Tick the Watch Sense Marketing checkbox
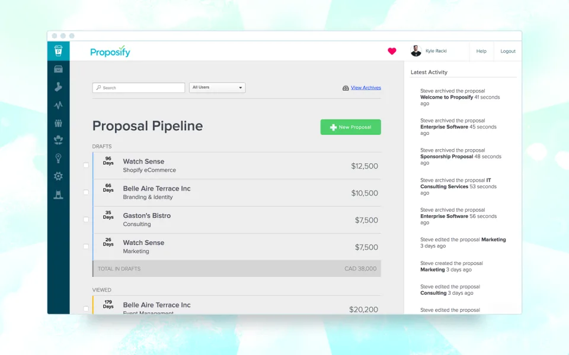The image size is (569, 355). (x=86, y=246)
